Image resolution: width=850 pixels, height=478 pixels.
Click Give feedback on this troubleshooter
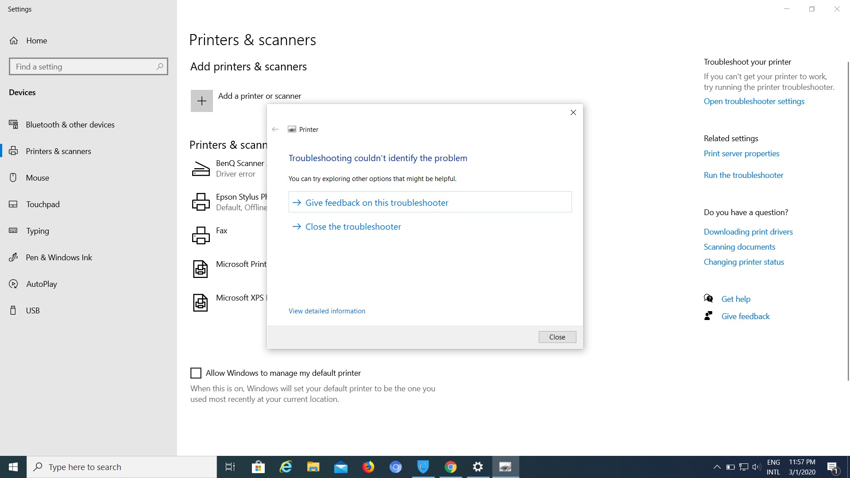coord(430,202)
